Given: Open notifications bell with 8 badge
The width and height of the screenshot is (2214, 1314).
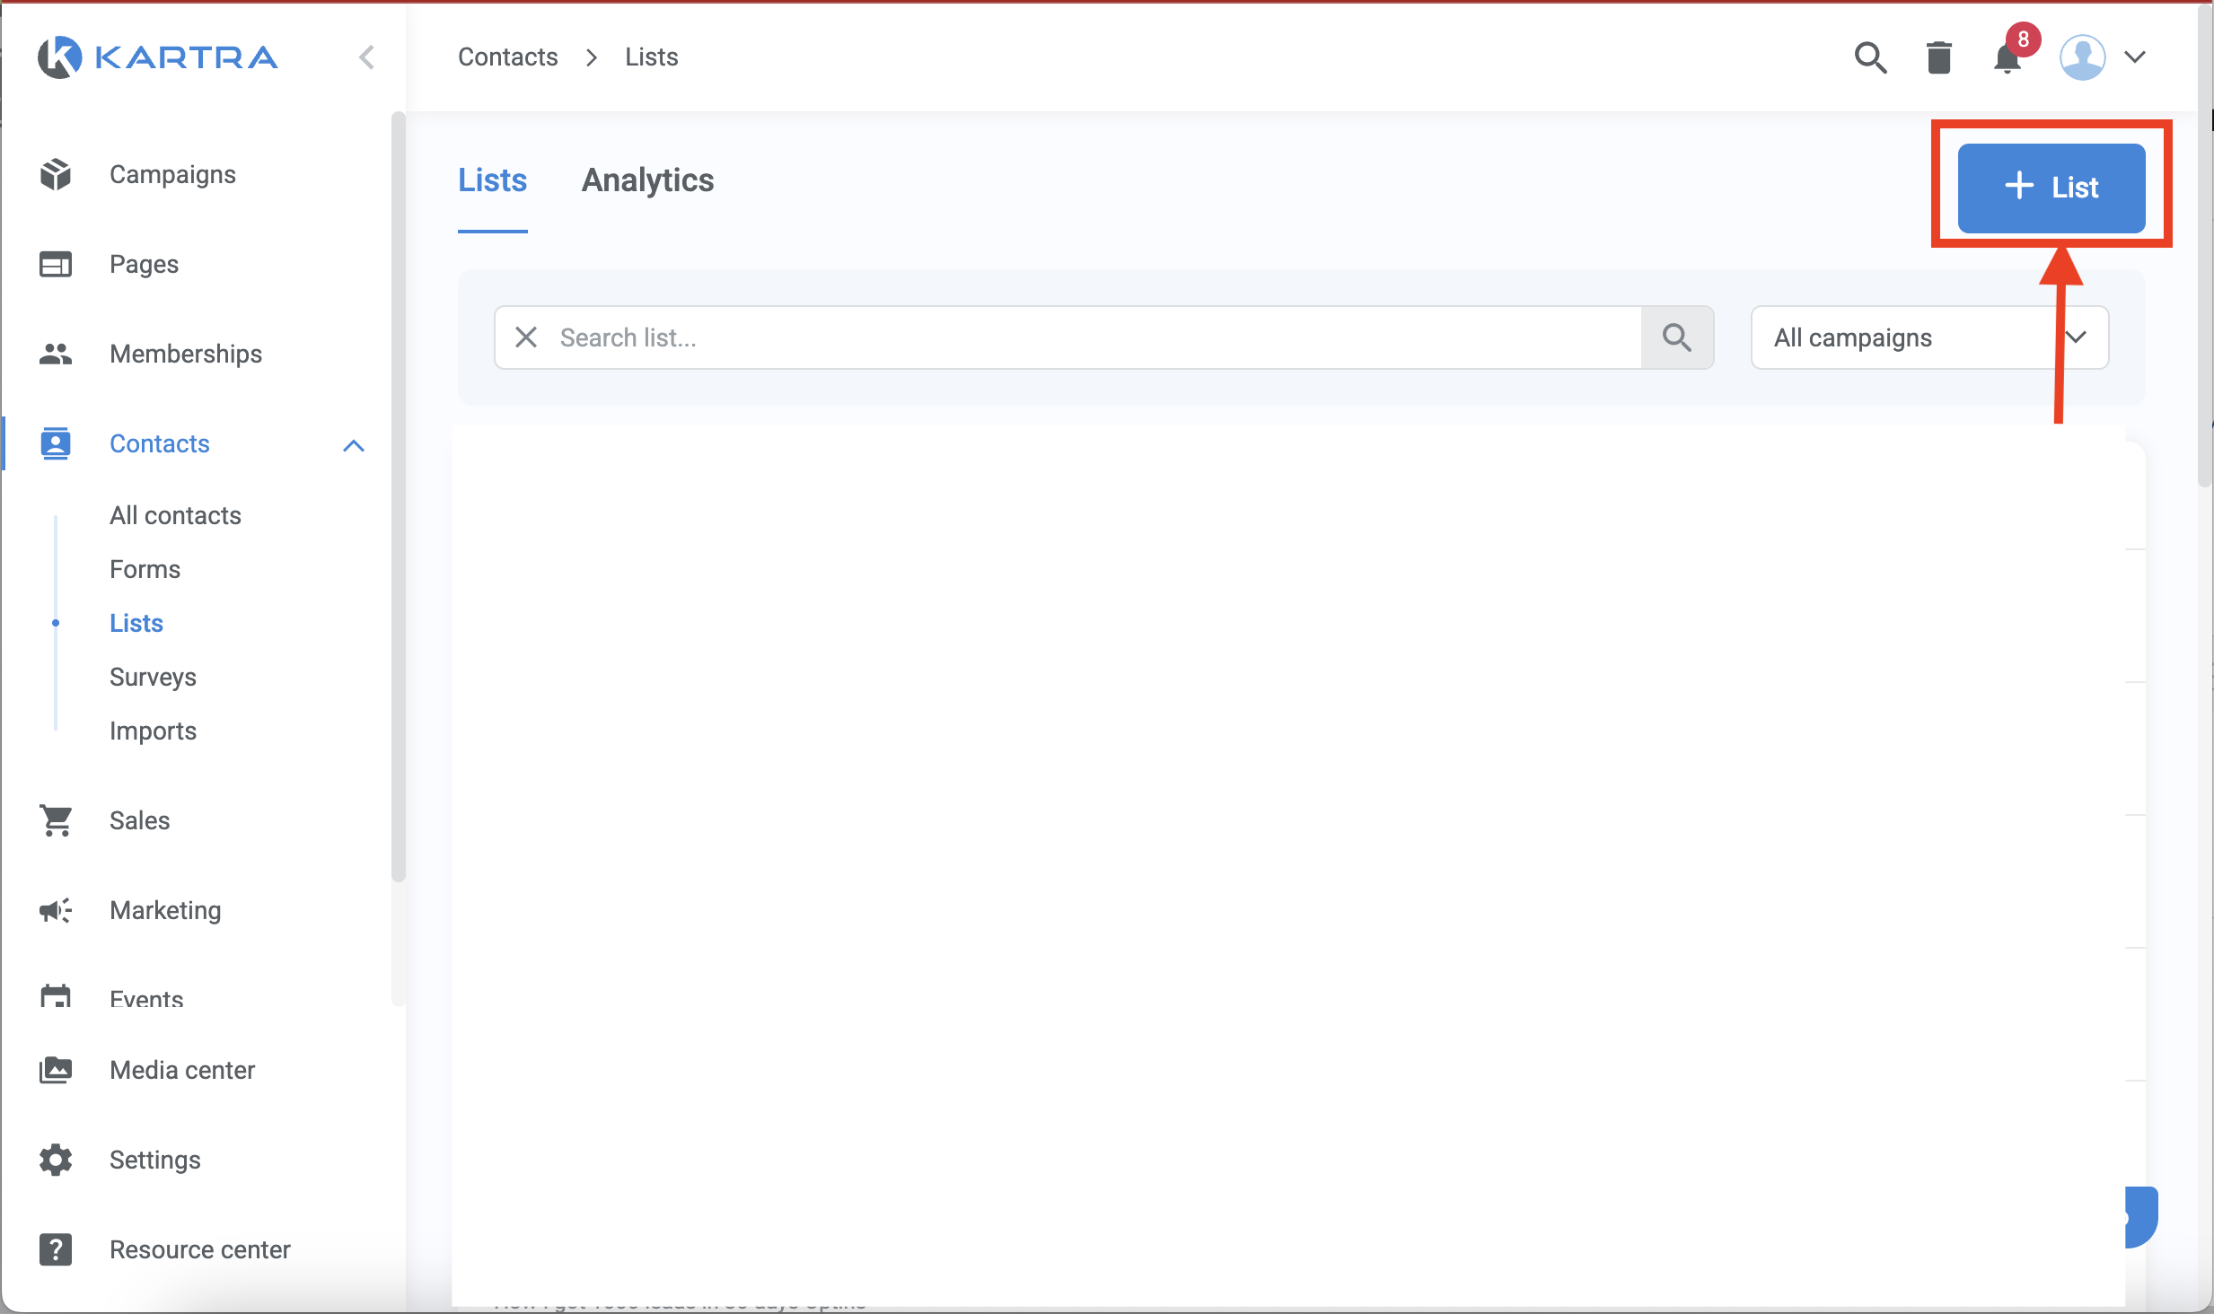Looking at the screenshot, I should point(2008,57).
